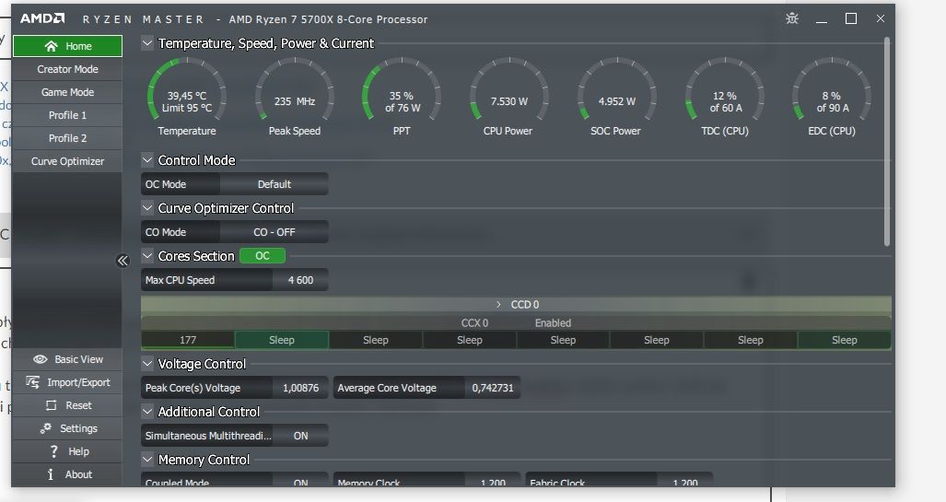Image resolution: width=946 pixels, height=502 pixels.
Task: Click the core 177 speed bar
Action: point(188,340)
